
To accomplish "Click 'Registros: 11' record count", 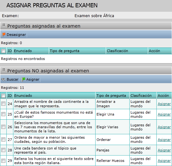I will point(12,88).
